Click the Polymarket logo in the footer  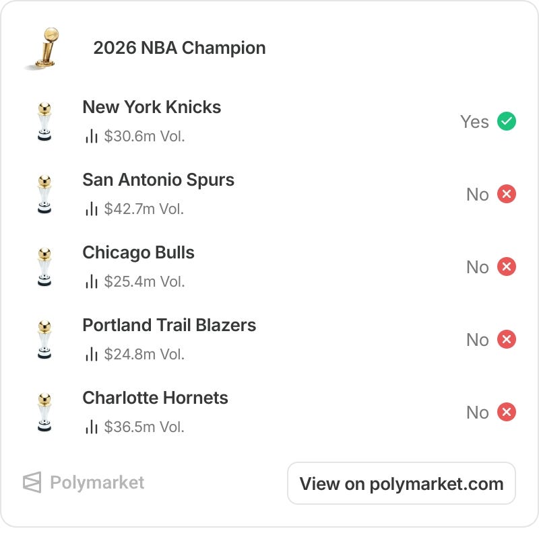pyautogui.click(x=84, y=483)
